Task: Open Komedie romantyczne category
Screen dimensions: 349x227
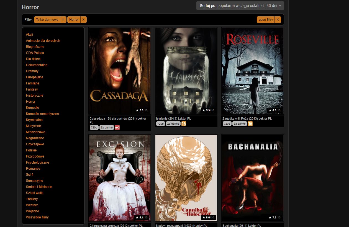Action: point(42,114)
